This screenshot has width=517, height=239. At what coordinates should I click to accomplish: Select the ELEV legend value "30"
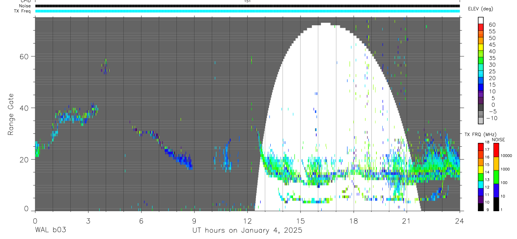(x=492, y=65)
